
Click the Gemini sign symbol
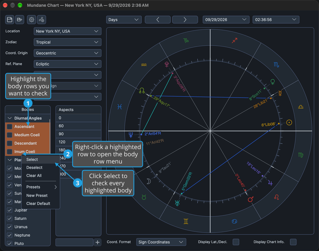tap(186, 221)
